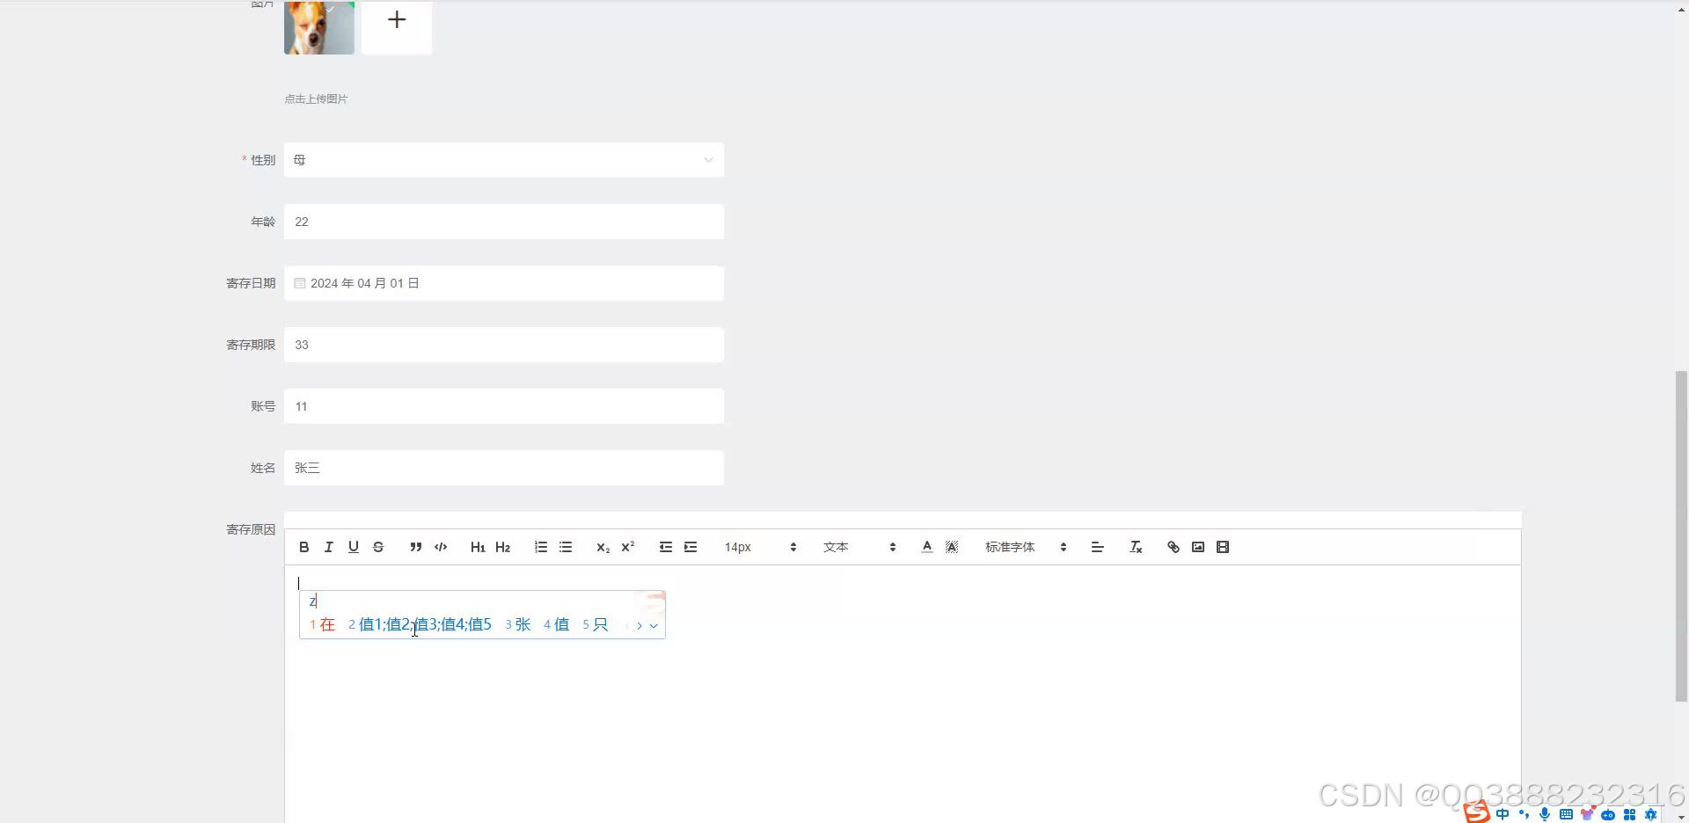
Task: Click the 寄存日期 date field
Action: pyautogui.click(x=504, y=282)
